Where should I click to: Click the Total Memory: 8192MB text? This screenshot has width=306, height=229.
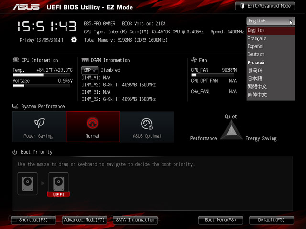click(126, 40)
